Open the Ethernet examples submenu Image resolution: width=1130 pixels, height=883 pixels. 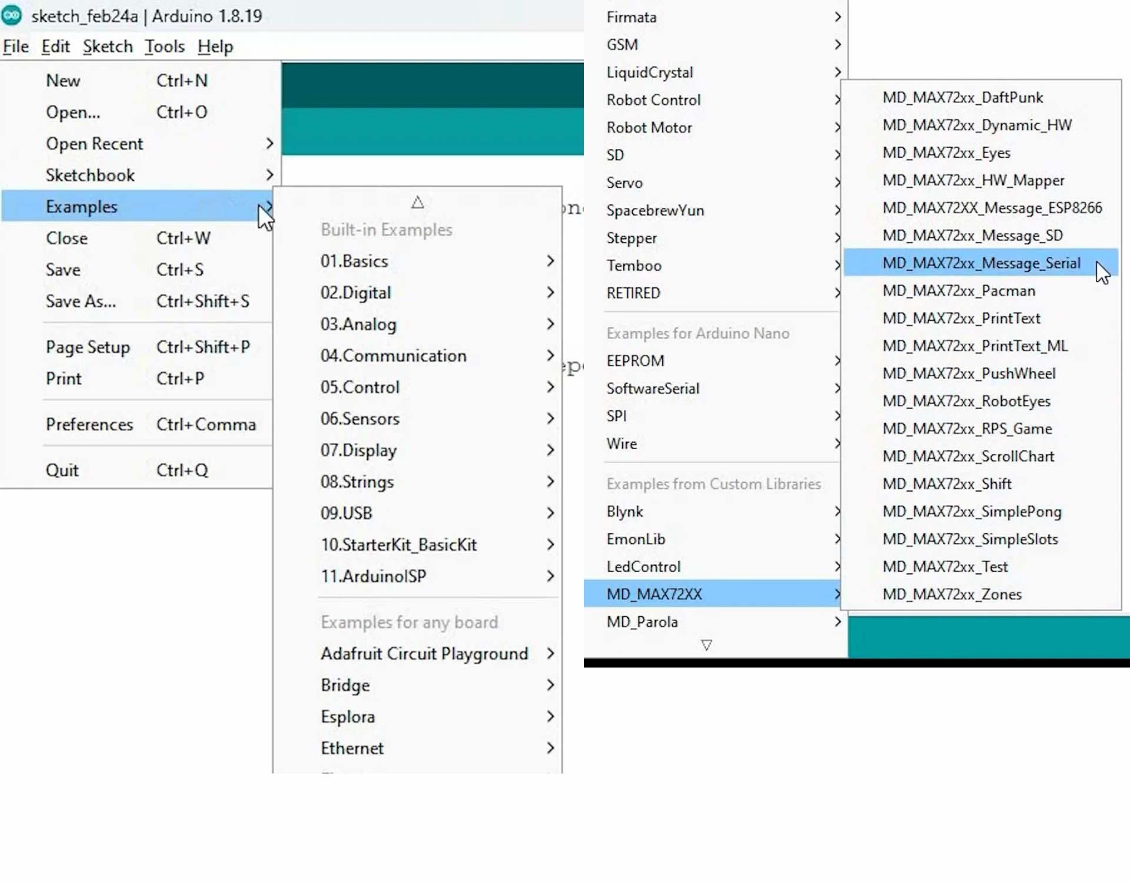(x=418, y=748)
